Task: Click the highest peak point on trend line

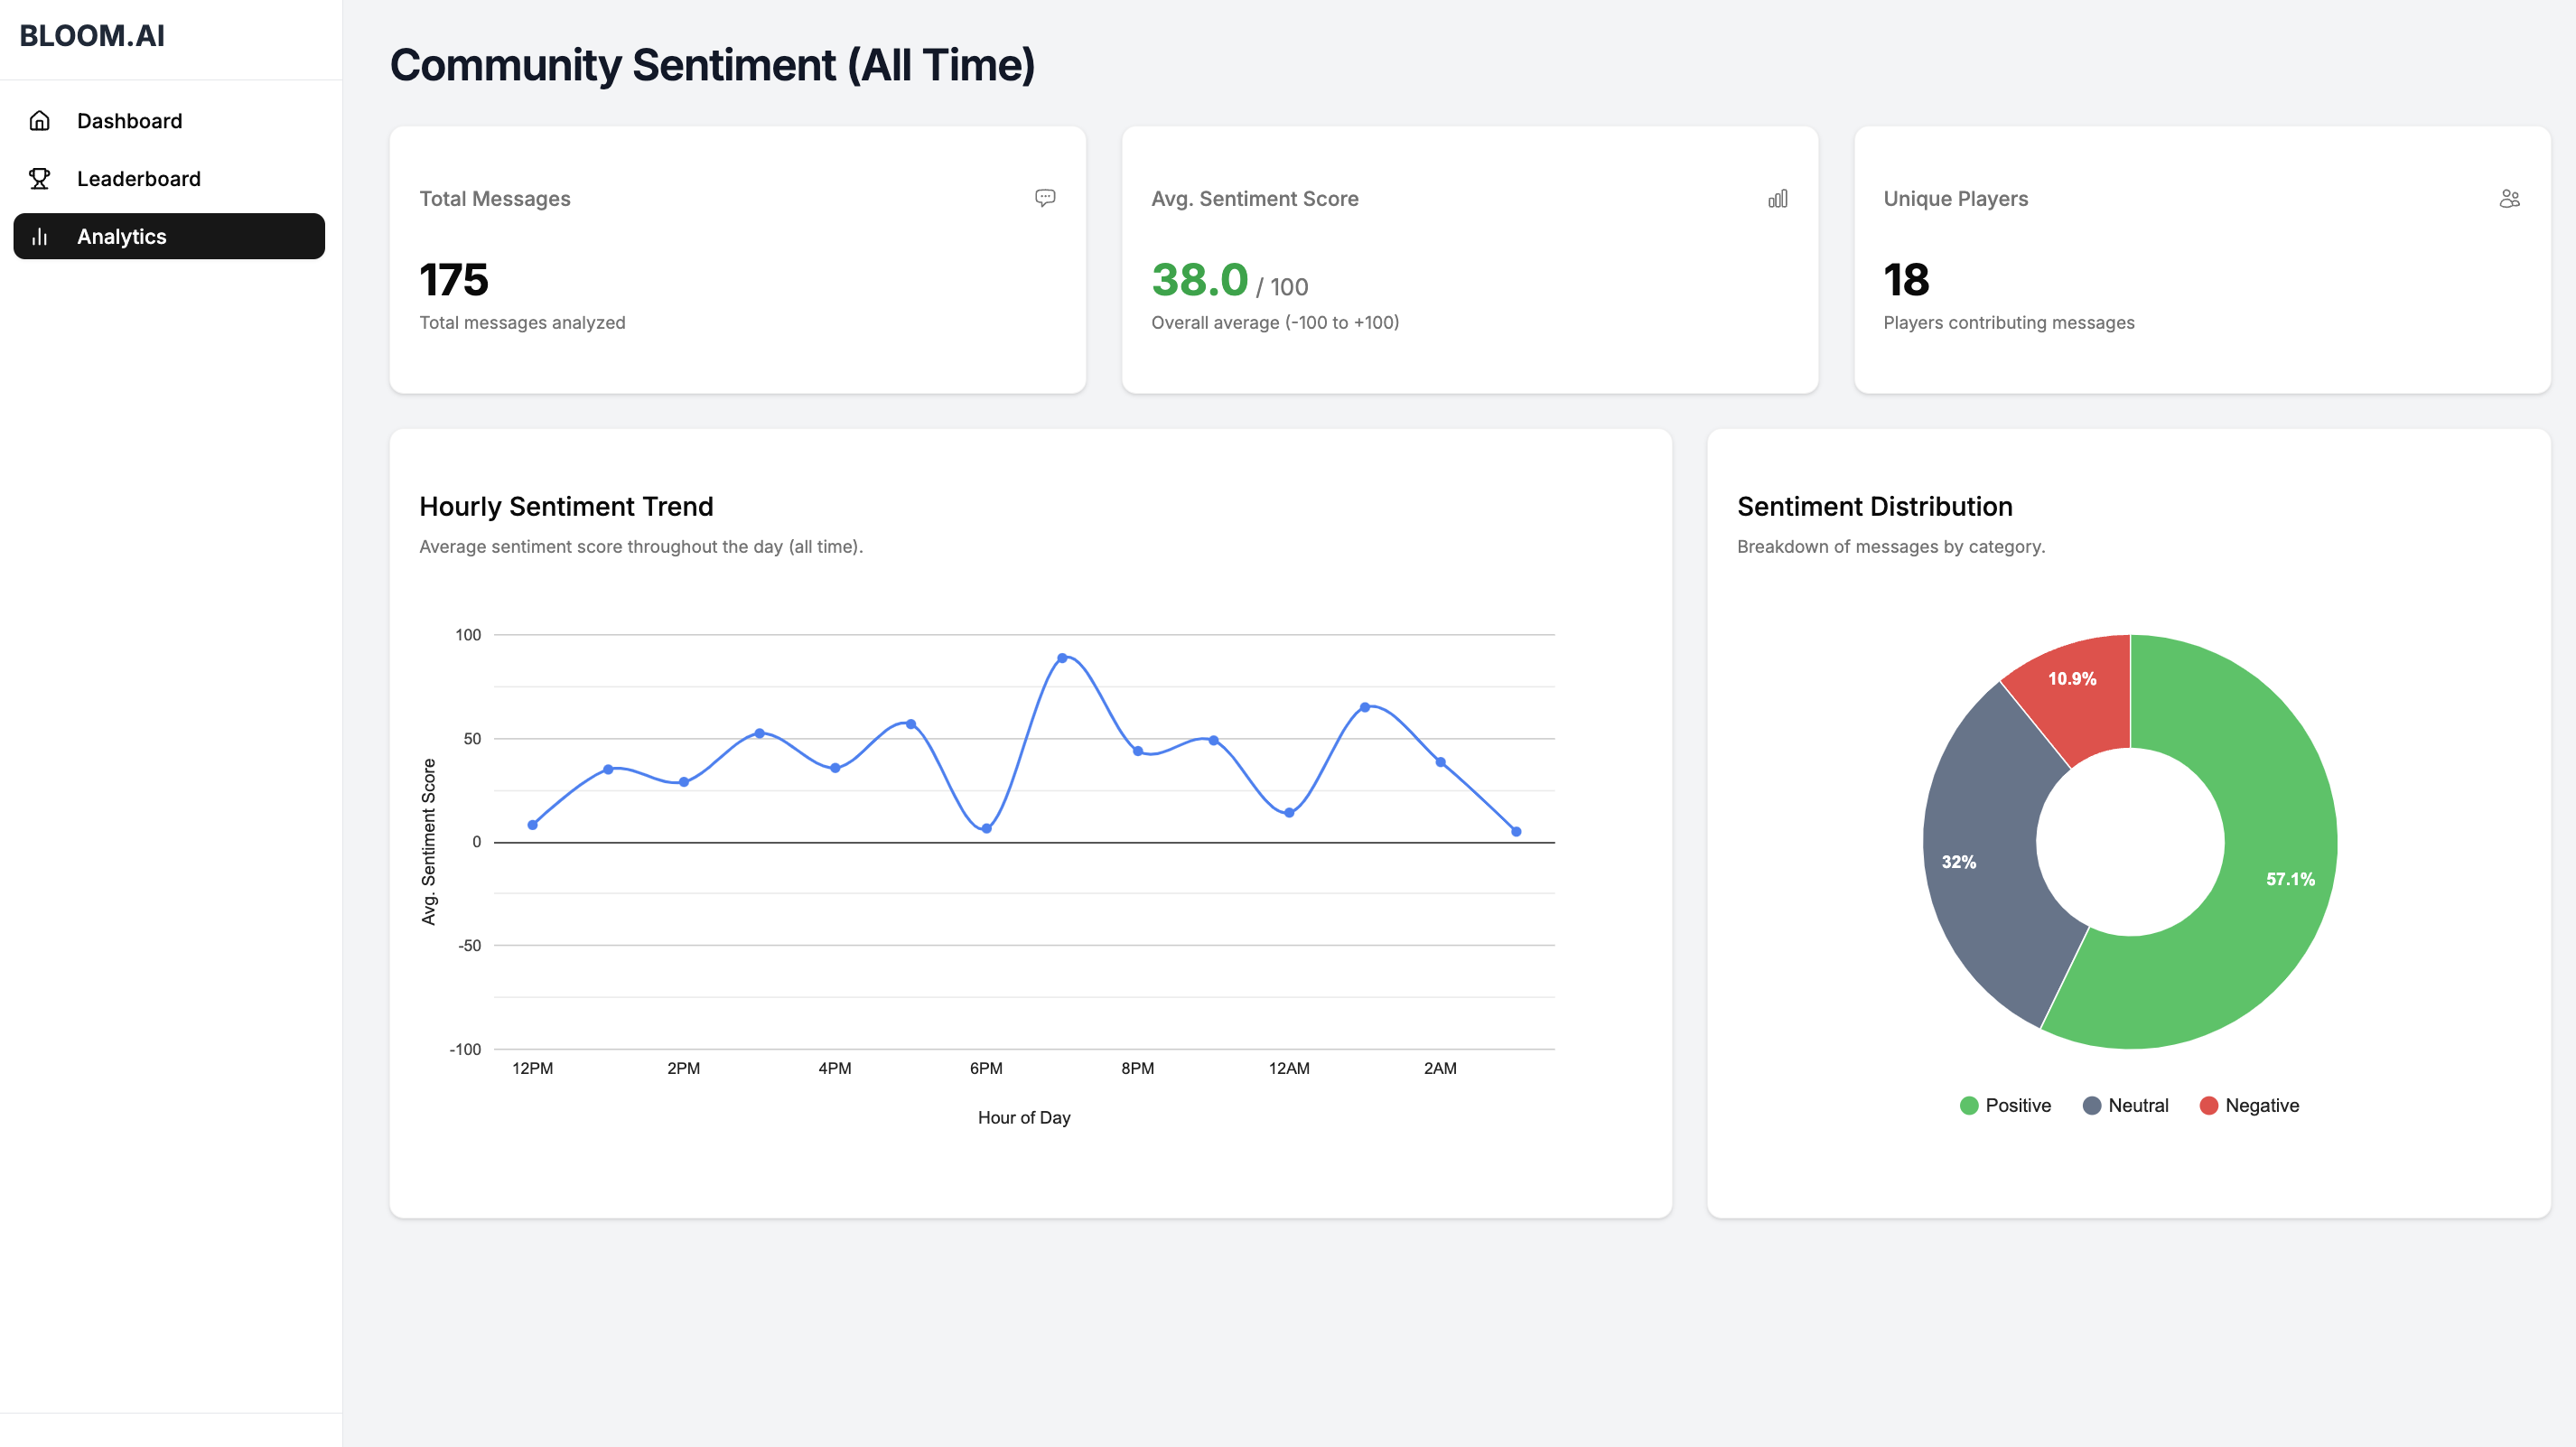Action: click(1062, 658)
